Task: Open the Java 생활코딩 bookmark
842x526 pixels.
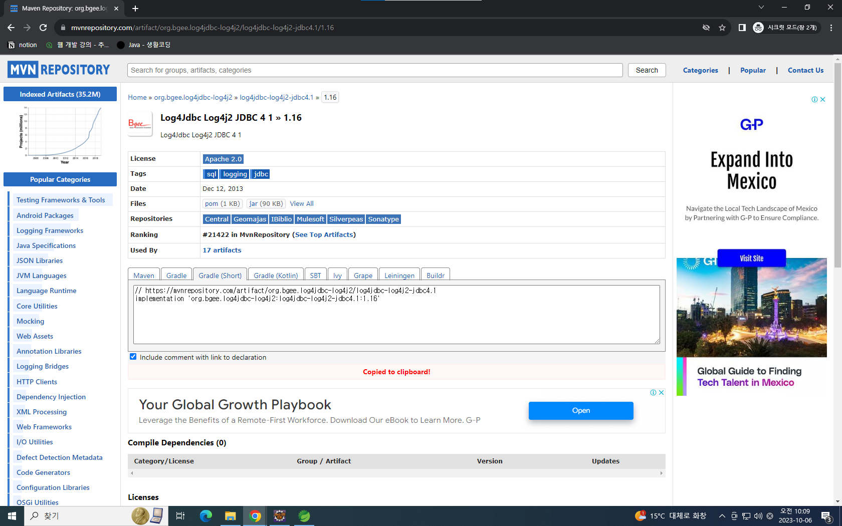Action: coord(143,45)
